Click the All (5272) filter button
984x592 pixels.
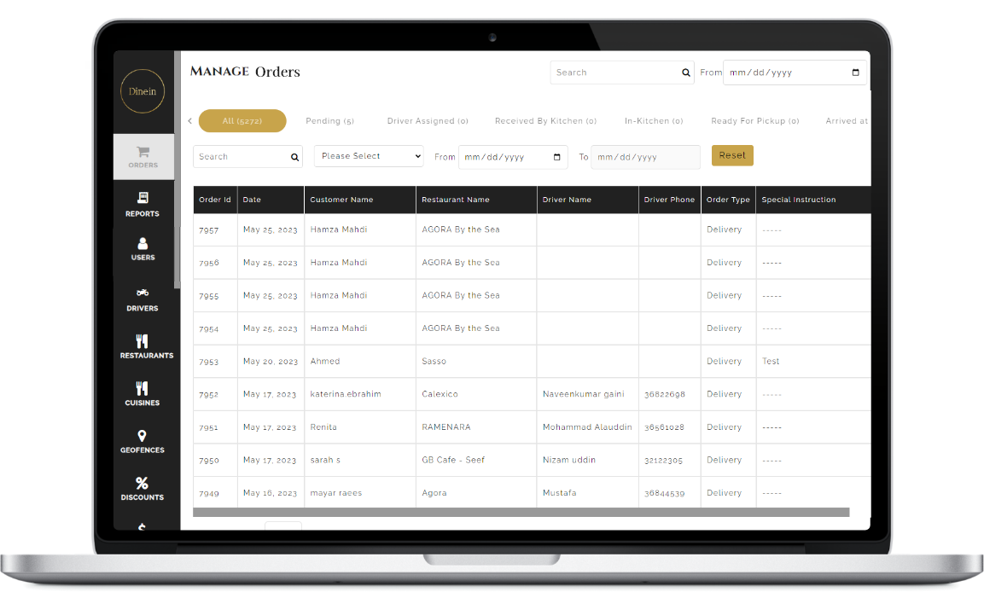(242, 121)
